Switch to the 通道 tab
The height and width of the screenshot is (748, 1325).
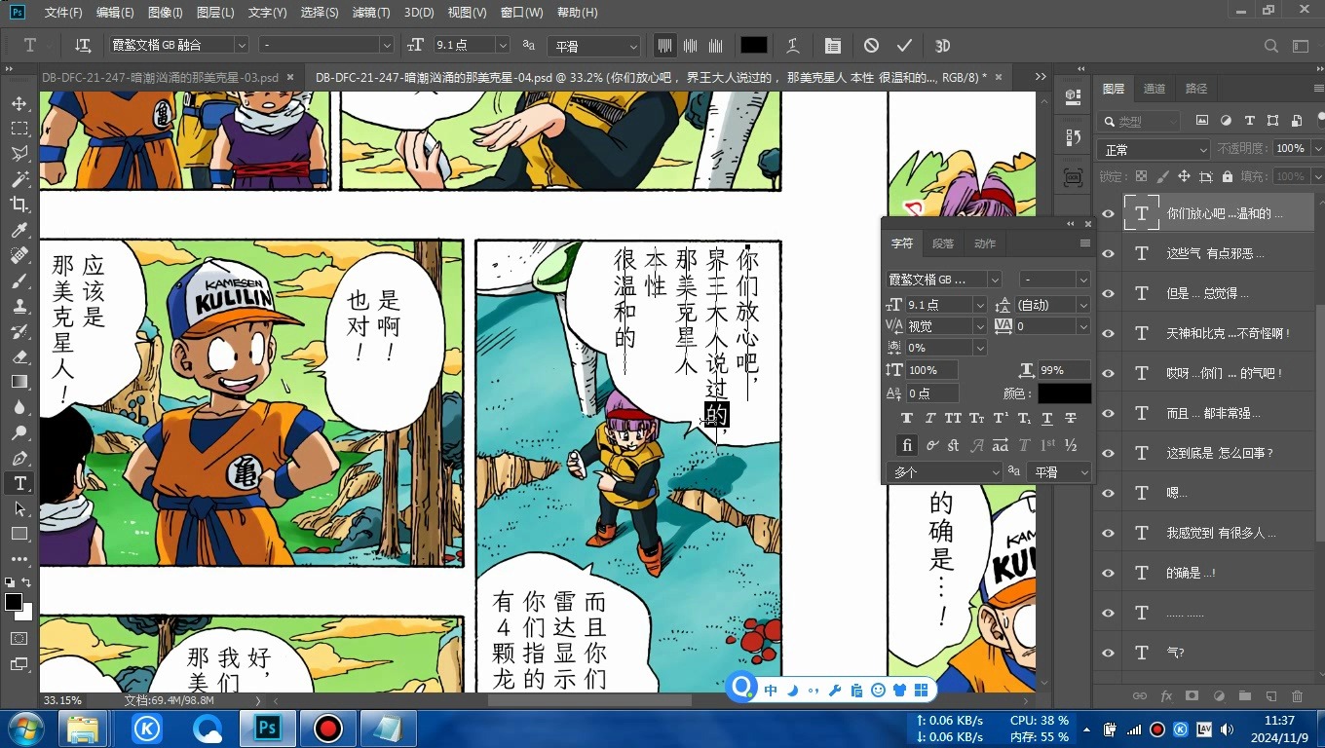click(1155, 89)
